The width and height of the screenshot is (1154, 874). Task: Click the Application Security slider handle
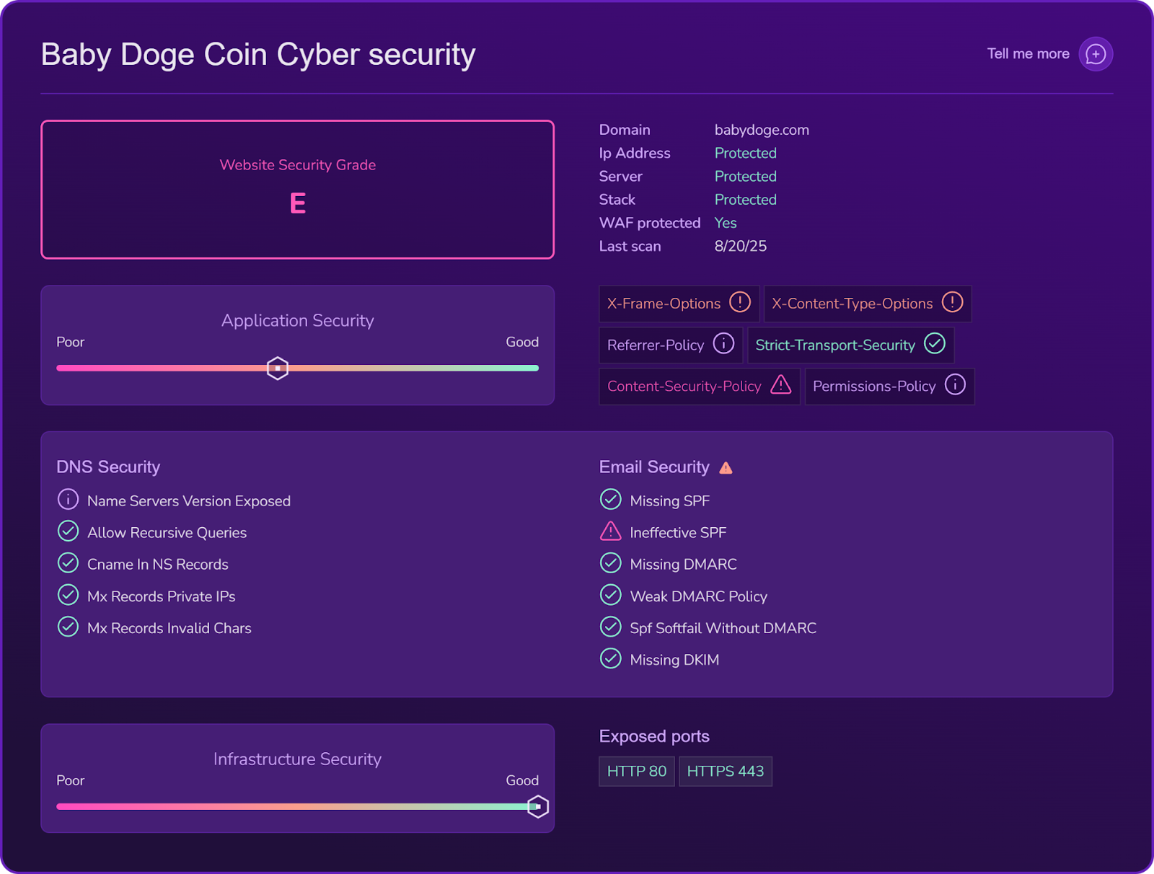click(x=278, y=368)
